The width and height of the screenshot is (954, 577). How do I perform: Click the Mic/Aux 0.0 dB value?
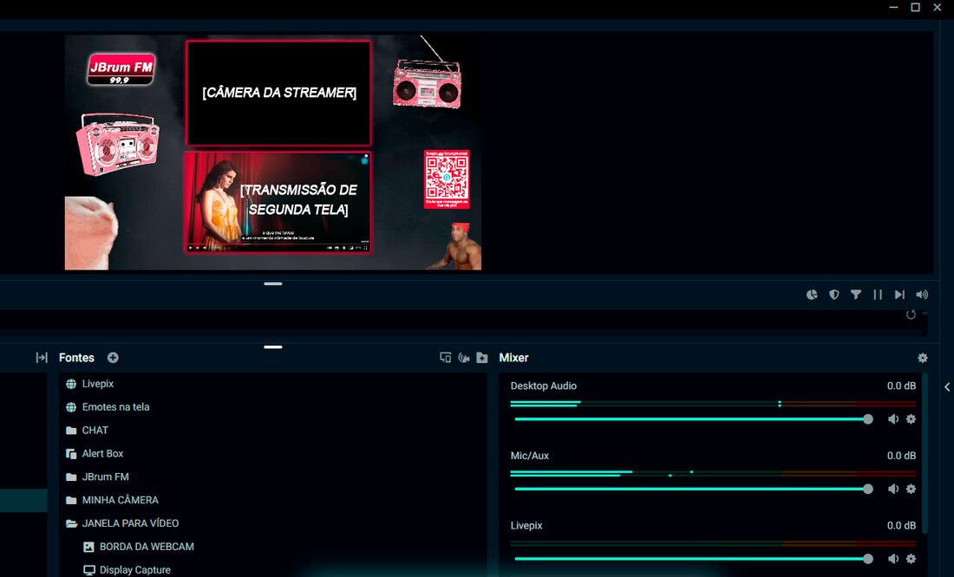coord(901,456)
